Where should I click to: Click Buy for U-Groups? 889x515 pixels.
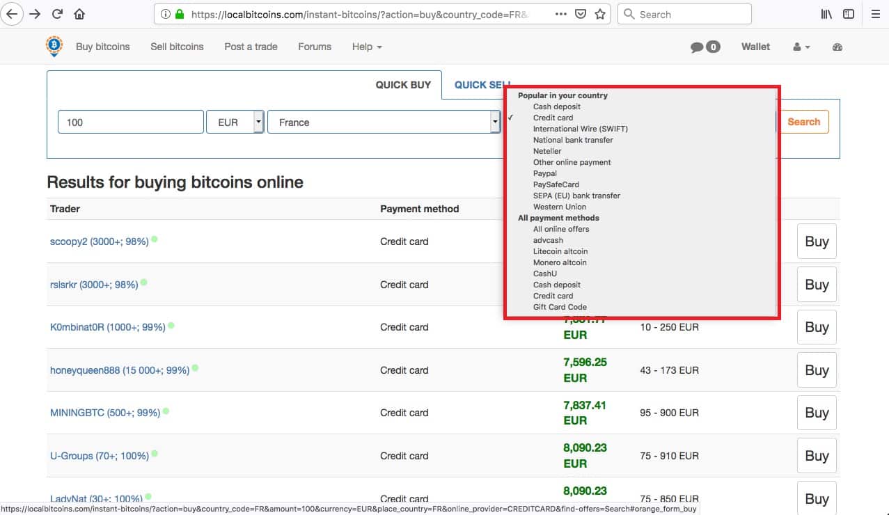click(x=817, y=456)
